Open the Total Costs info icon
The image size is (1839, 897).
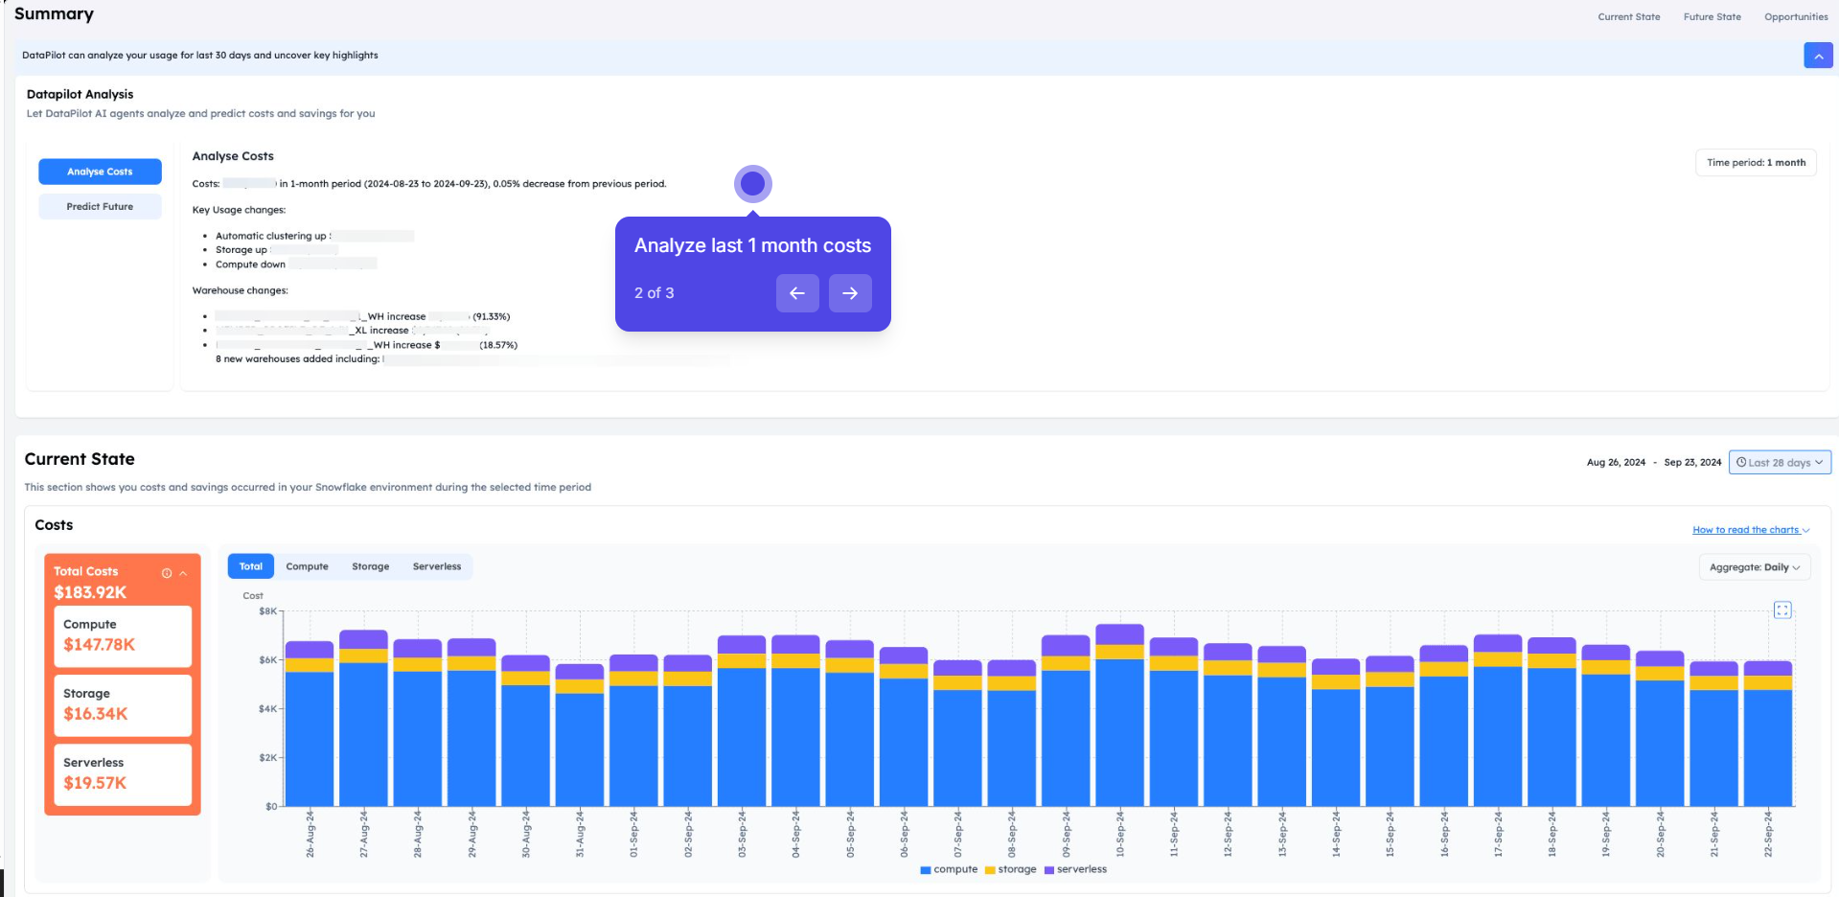coord(167,573)
